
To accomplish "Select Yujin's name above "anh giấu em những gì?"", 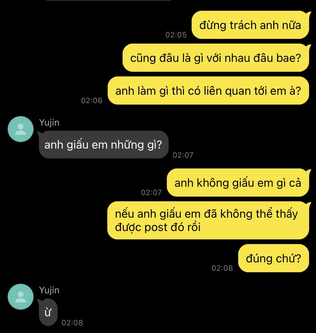I will tap(49, 123).
